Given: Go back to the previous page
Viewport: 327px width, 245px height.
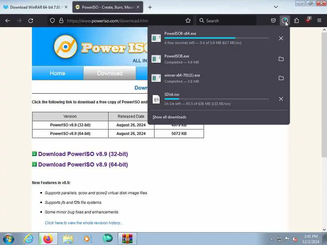Looking at the screenshot, I should point(8,21).
